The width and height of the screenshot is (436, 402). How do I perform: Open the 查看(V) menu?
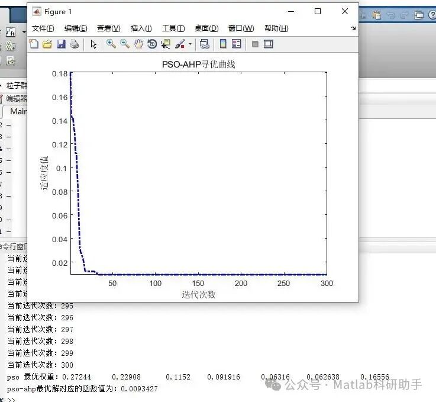(x=108, y=28)
